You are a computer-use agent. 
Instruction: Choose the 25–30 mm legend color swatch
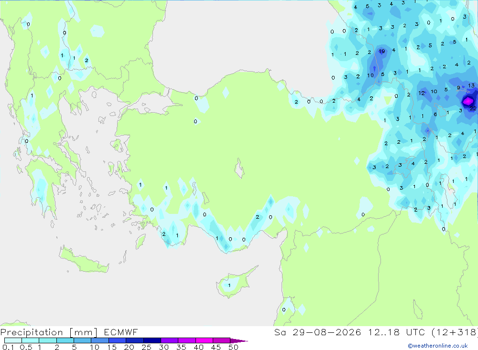[x=152, y=340]
